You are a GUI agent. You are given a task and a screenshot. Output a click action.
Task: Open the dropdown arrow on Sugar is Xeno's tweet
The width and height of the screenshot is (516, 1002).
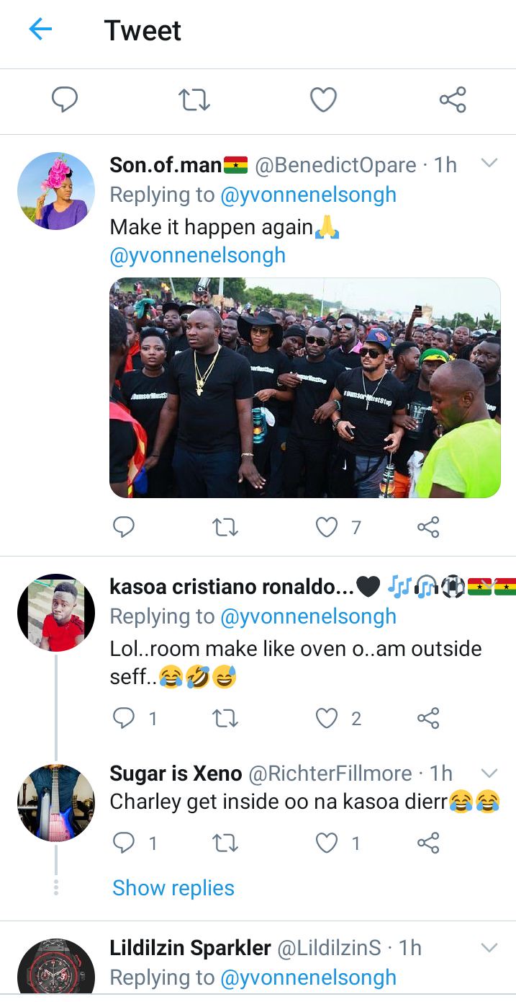[x=489, y=773]
